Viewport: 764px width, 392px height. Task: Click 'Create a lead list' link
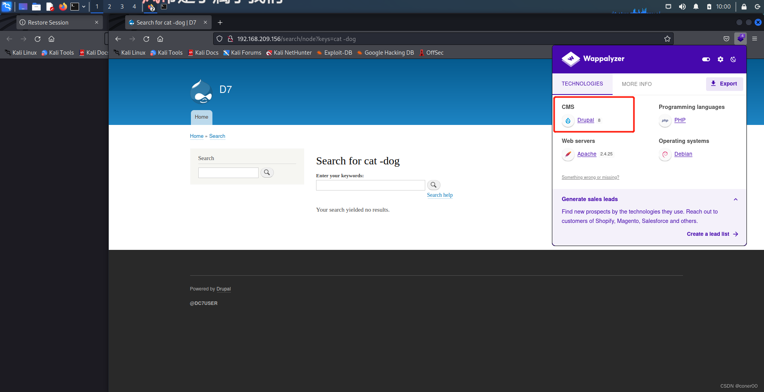point(712,234)
